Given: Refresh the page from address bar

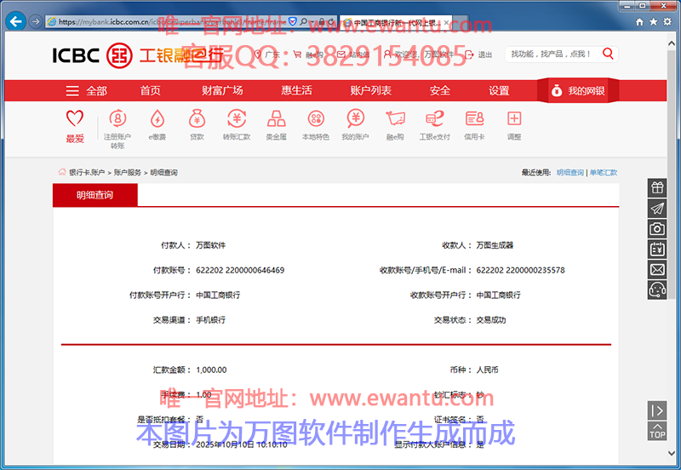Looking at the screenshot, I should click(x=331, y=21).
